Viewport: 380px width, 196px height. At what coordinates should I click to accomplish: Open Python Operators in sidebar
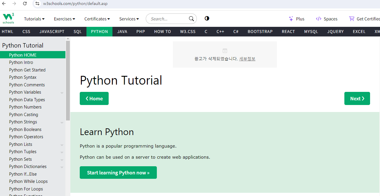[33, 137]
